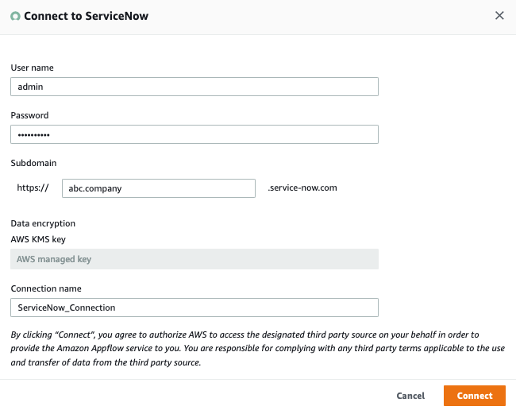Click the "Connect to ServiceNow" dialog title

(86, 16)
